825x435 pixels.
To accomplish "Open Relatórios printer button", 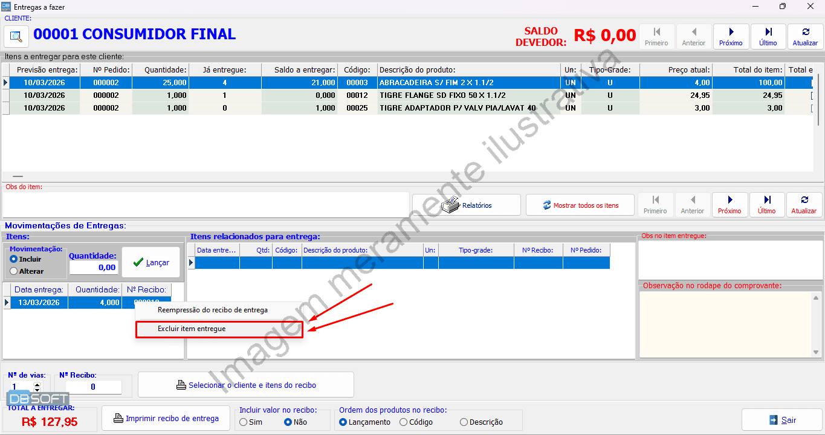I will click(466, 205).
